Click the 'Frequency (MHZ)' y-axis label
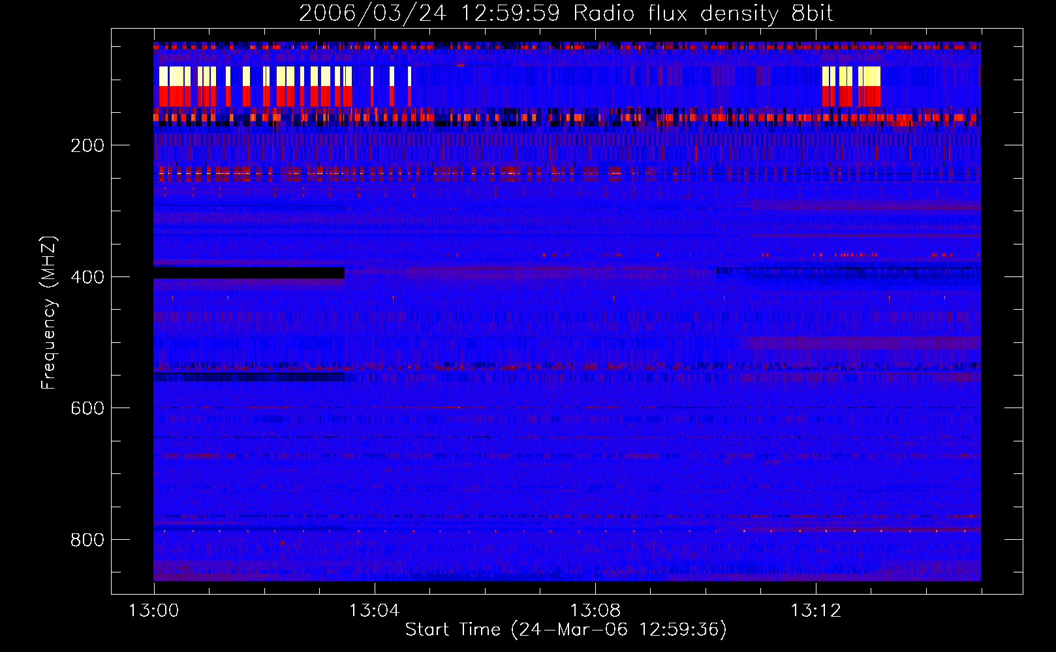Image resolution: width=1056 pixels, height=652 pixels. pyautogui.click(x=49, y=313)
